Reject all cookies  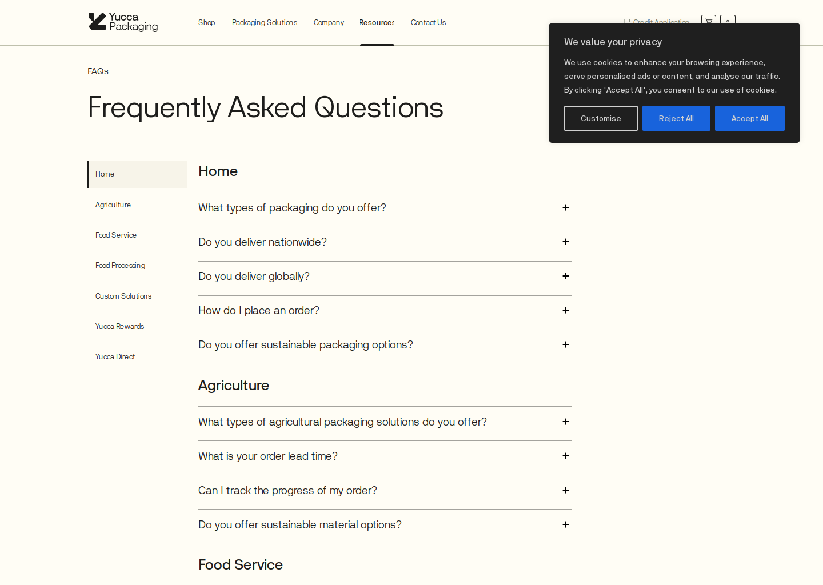[x=676, y=118]
